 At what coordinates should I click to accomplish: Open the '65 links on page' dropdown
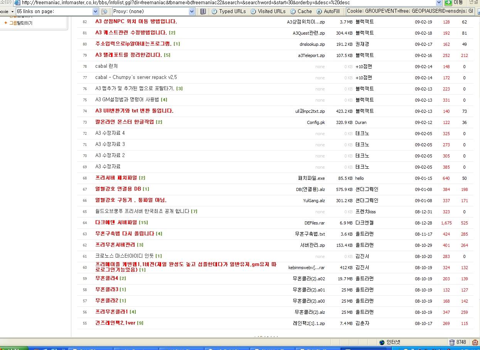point(96,12)
